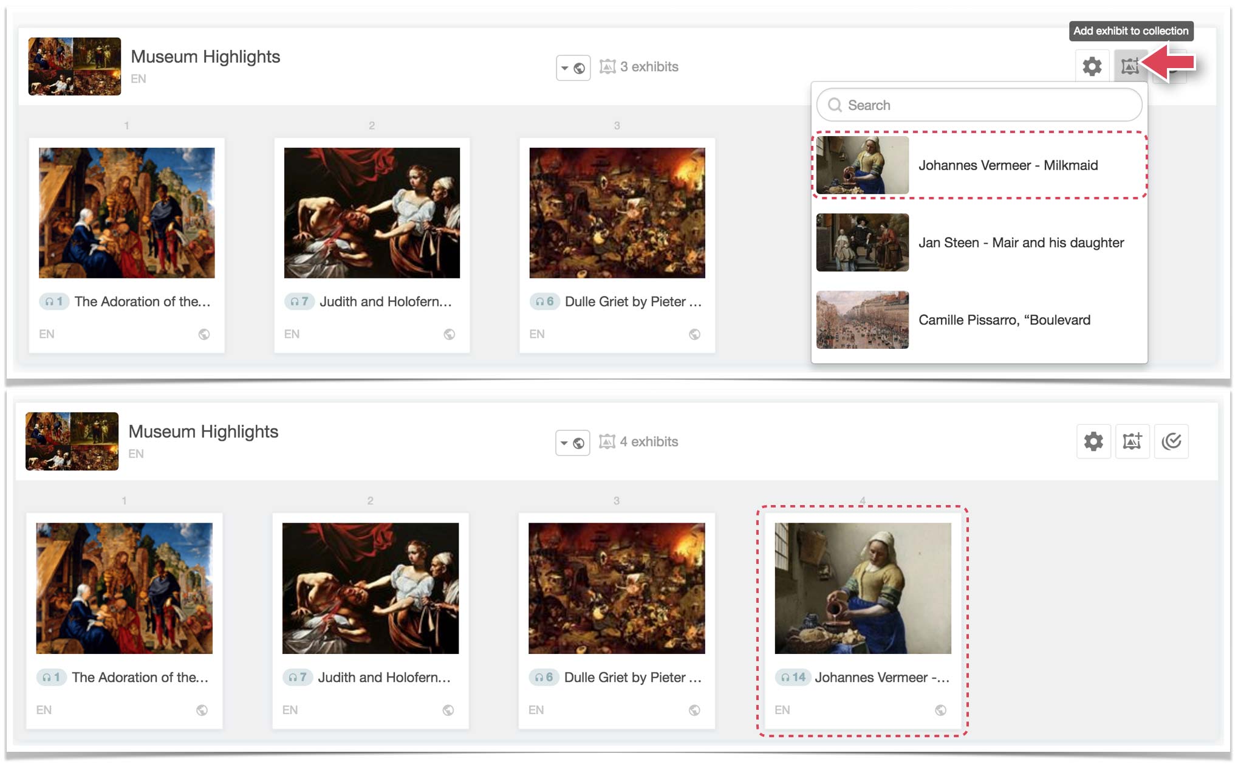
Task: Click 'Dulle Griet by Pieter ...' title in bottom panel
Action: point(633,677)
